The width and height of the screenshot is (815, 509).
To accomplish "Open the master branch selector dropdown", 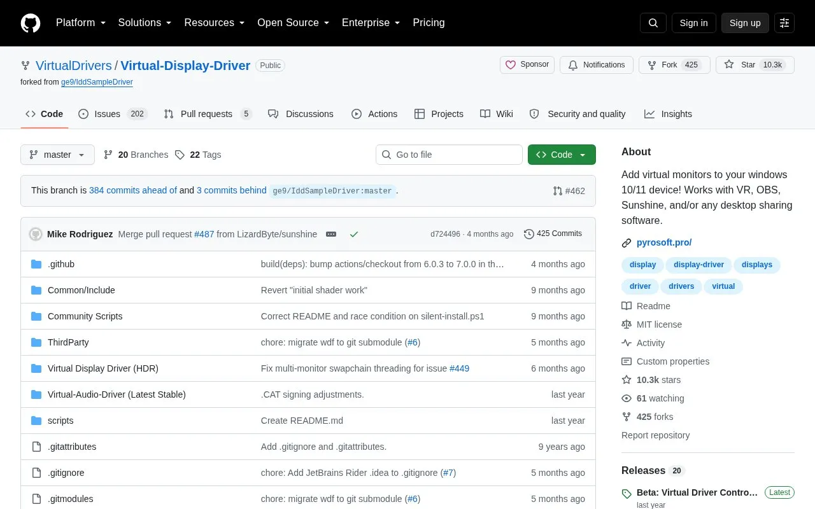I will pyautogui.click(x=57, y=155).
